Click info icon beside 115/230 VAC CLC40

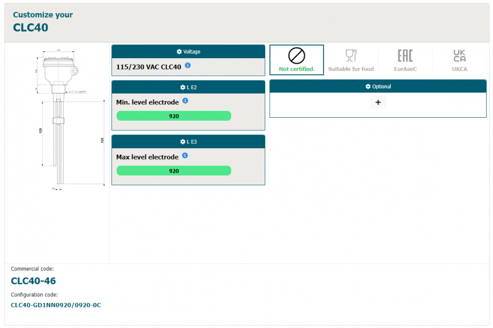pos(188,66)
